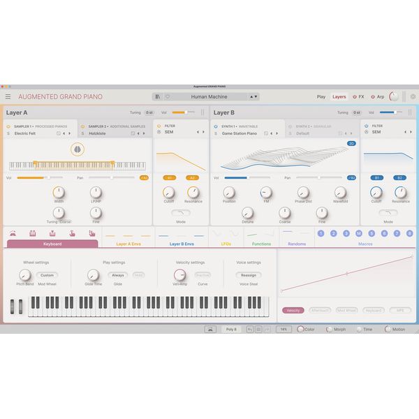Viewport: 419px width, 419px height.
Task: Select next filter type for Layer B SEM
Action: [411, 132]
